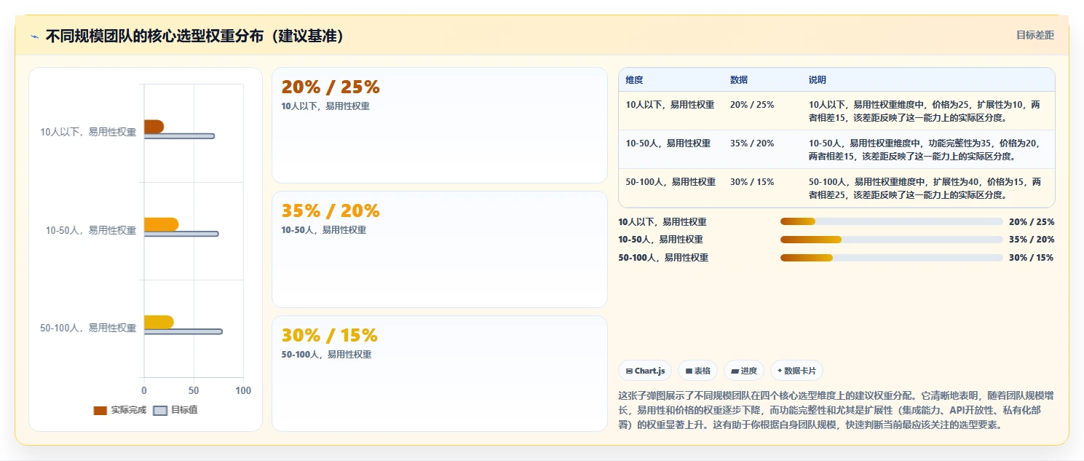The width and height of the screenshot is (1084, 461).
Task: Select the Chart.js tag chip
Action: pyautogui.click(x=645, y=371)
